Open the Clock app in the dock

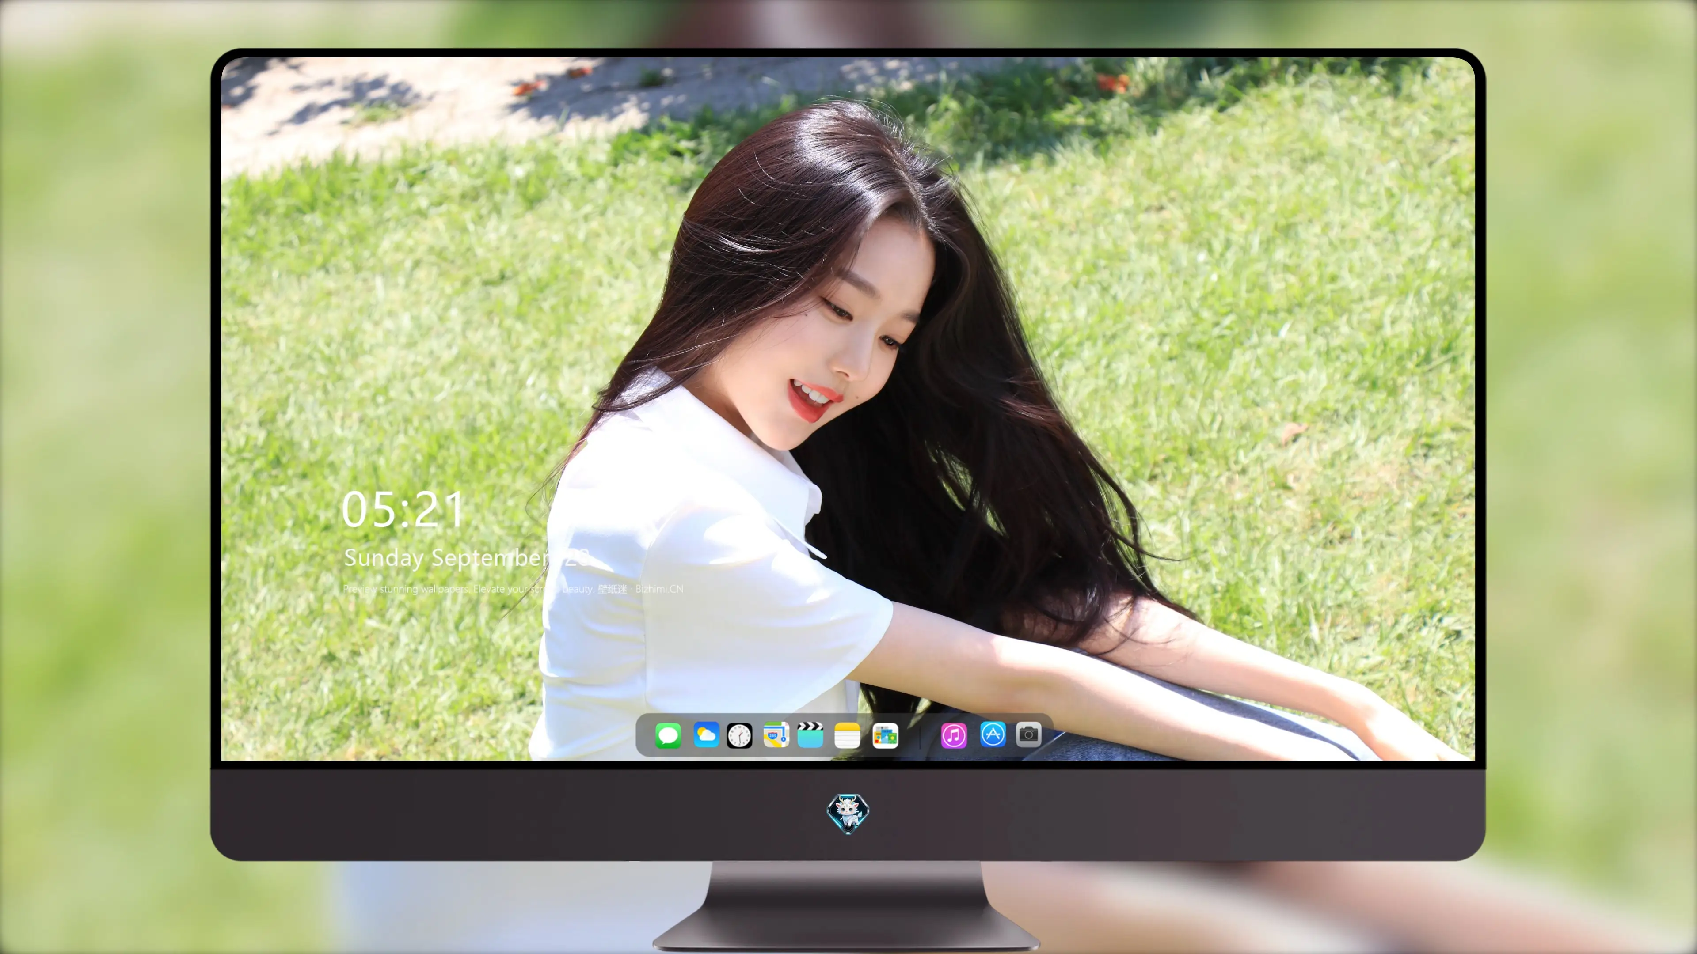coord(739,735)
